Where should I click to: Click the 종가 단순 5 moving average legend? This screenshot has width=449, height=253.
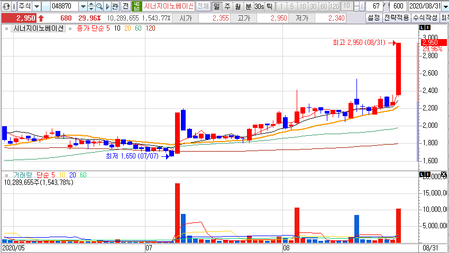[93, 29]
